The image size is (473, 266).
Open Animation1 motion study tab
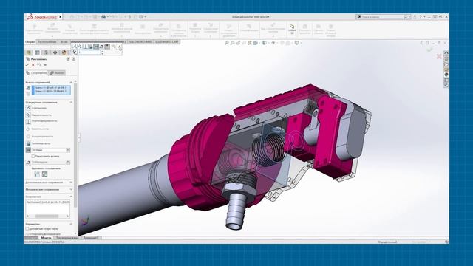90,238
